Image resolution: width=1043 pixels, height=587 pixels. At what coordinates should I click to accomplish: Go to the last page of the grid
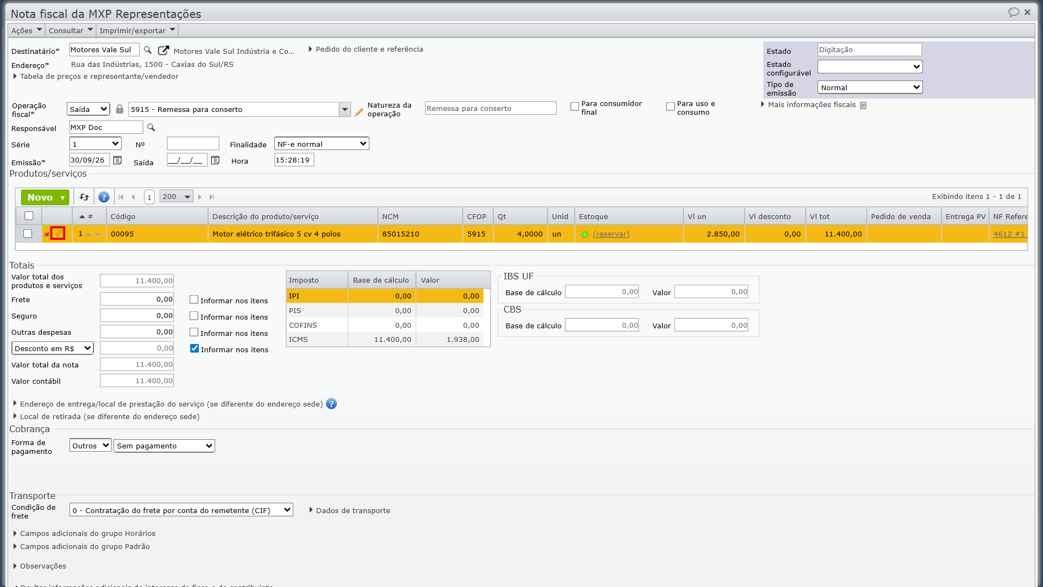tap(212, 197)
